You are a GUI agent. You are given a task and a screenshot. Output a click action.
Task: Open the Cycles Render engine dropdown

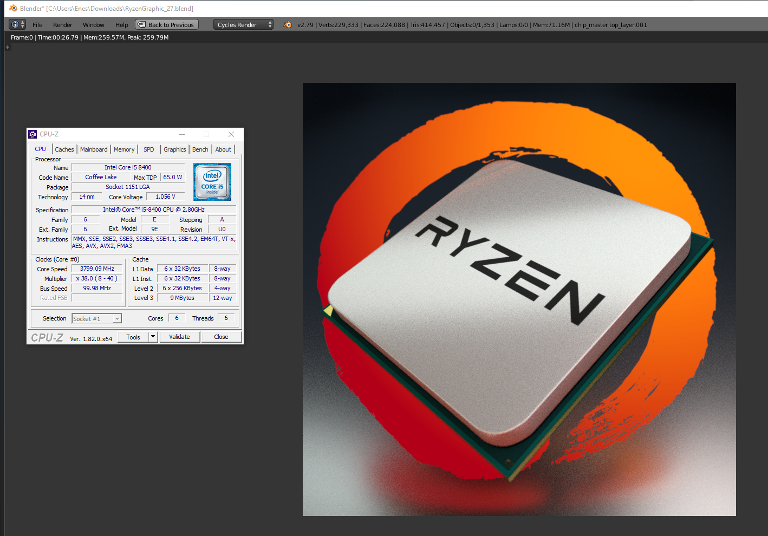(x=243, y=24)
